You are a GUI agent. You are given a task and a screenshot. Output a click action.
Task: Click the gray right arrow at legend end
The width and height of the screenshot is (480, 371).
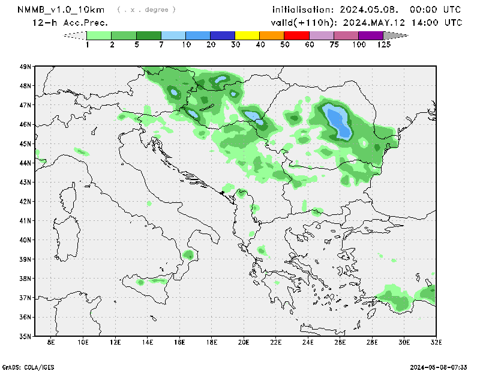tap(395, 35)
